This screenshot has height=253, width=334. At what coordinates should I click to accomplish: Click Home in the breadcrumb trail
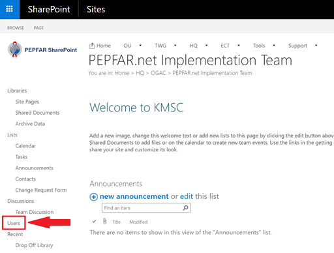tap(122, 73)
